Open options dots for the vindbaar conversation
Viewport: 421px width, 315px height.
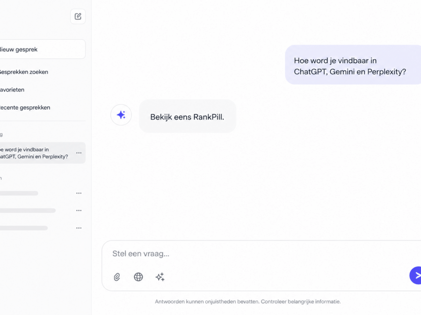tap(79, 153)
